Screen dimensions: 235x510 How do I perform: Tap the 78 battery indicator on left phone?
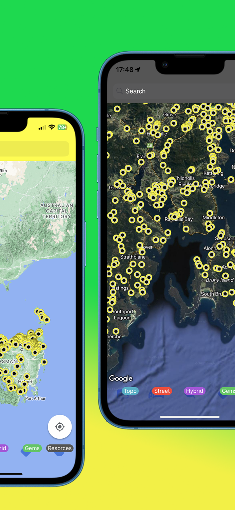(62, 127)
